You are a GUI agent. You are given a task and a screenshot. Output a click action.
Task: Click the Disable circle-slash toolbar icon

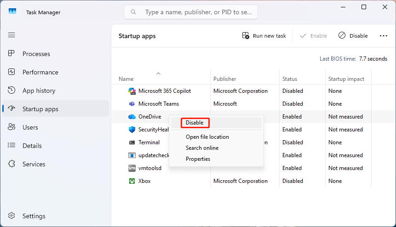(342, 35)
